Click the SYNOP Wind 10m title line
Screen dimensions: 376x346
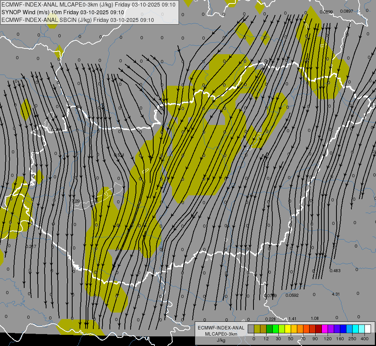tap(63, 12)
